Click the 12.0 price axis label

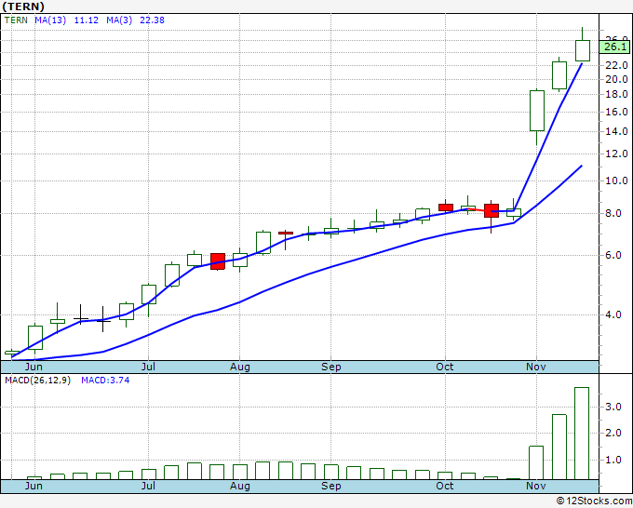[x=616, y=154]
